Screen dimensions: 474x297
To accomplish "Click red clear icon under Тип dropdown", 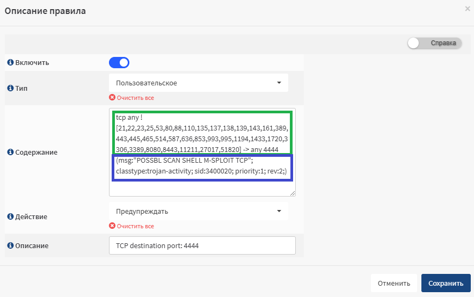I will click(112, 97).
